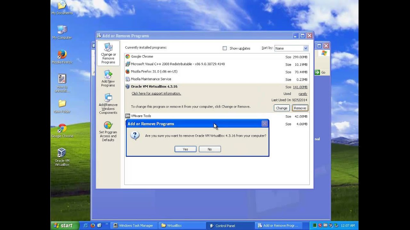This screenshot has height=230, width=410.
Task: Launch Firefox from Quick Launch
Action: [93, 226]
